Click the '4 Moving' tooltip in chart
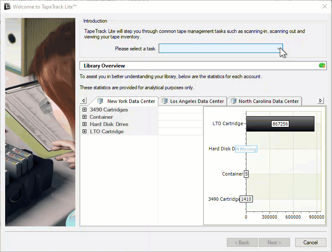The height and width of the screenshot is (252, 332). coord(246,149)
